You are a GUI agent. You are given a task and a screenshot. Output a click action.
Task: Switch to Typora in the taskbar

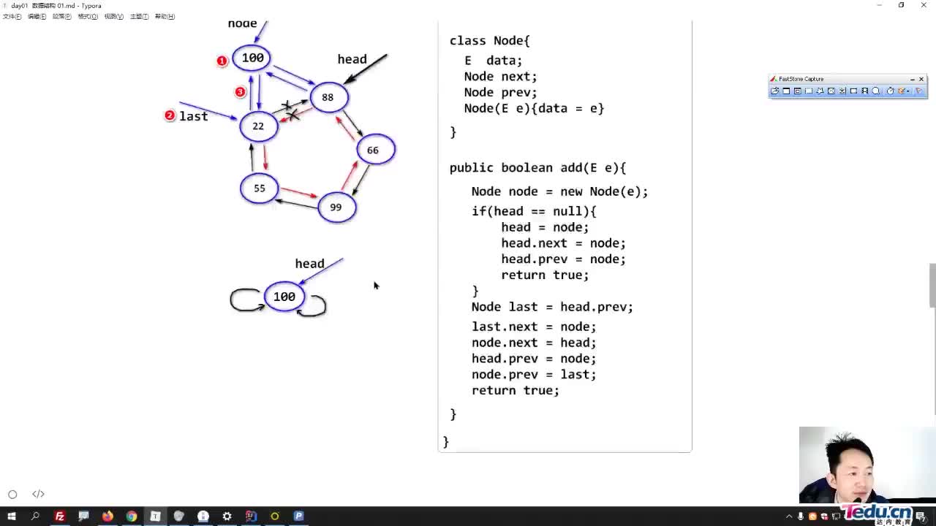[155, 516]
